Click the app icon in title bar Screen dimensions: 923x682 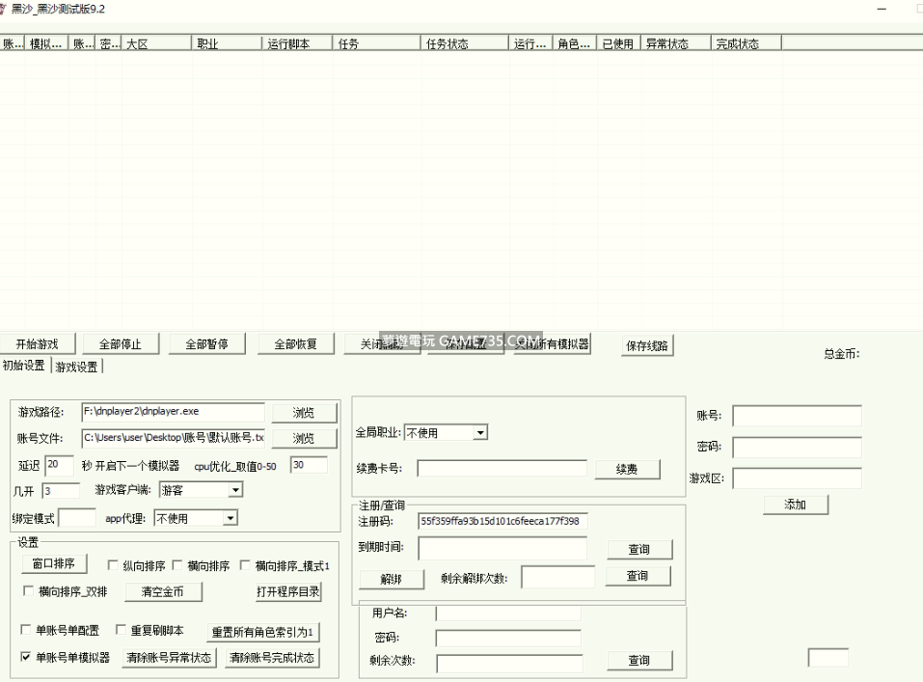[x=3, y=9]
